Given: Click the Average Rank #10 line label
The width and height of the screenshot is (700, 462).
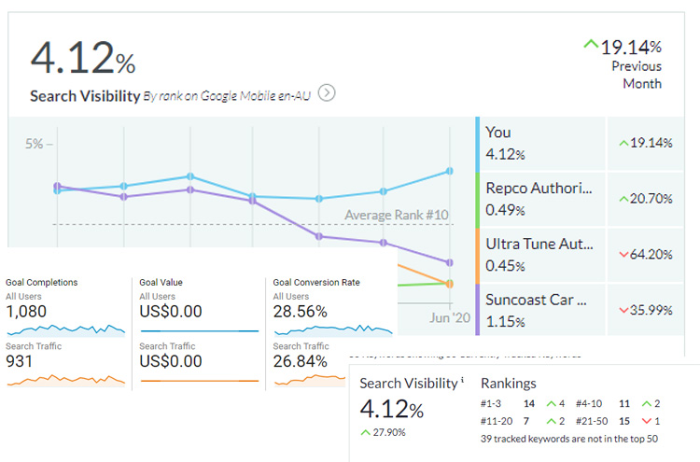Looking at the screenshot, I should click(396, 216).
